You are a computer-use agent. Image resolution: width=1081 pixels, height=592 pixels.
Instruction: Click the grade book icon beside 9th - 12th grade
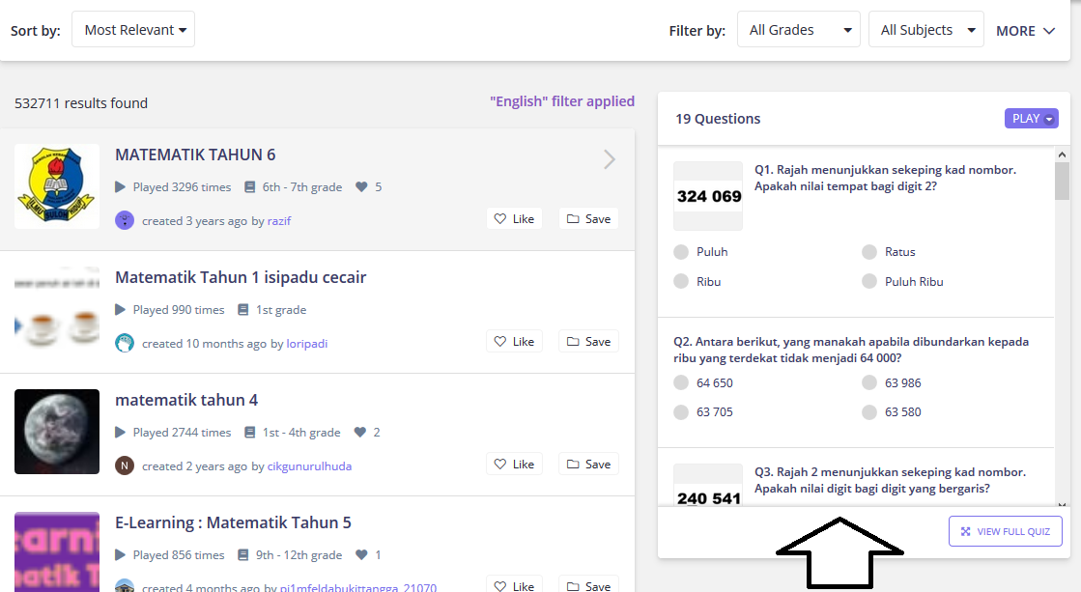(242, 554)
